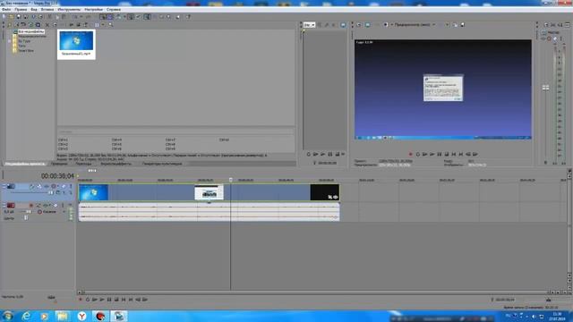Toggle Auto Ripple in toolbar
573x322 pixels.
tap(118, 17)
